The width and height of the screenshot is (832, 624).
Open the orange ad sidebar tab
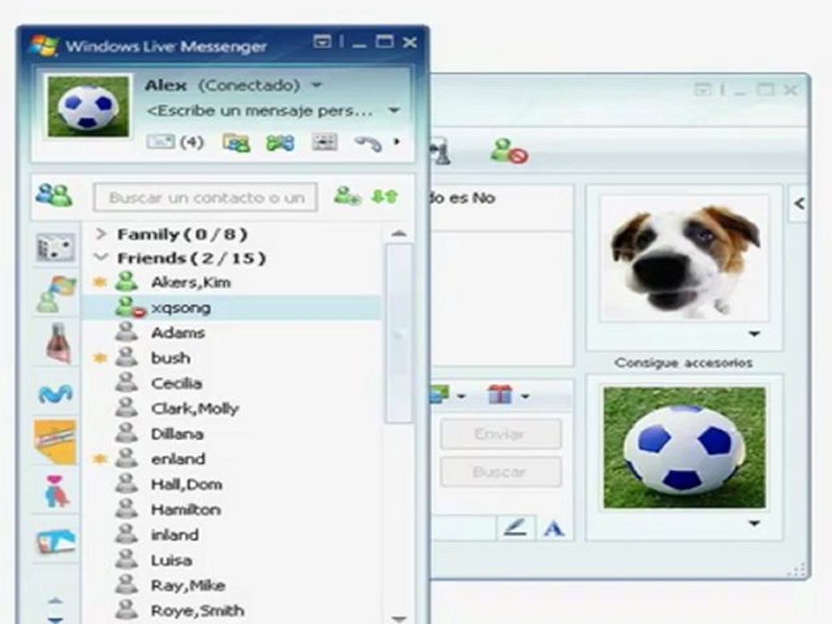(55, 442)
